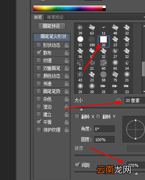This screenshot has height=180, width=145.
Task: Toggle the lock icon for 传递
Action: 67,84
